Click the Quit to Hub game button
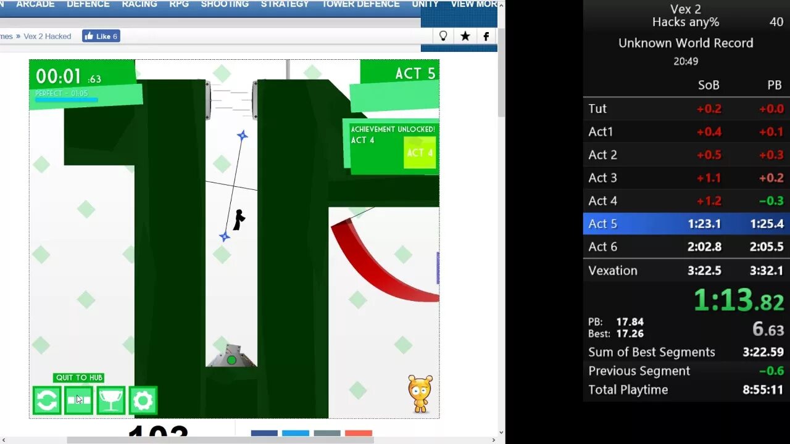The image size is (790, 444). (x=78, y=400)
